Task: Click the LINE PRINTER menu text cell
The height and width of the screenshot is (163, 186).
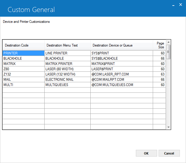Action: [68, 53]
